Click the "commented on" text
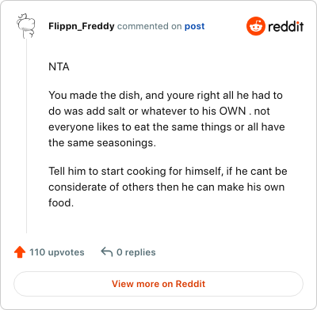Image resolution: width=317 pixels, height=310 pixels. tap(149, 26)
